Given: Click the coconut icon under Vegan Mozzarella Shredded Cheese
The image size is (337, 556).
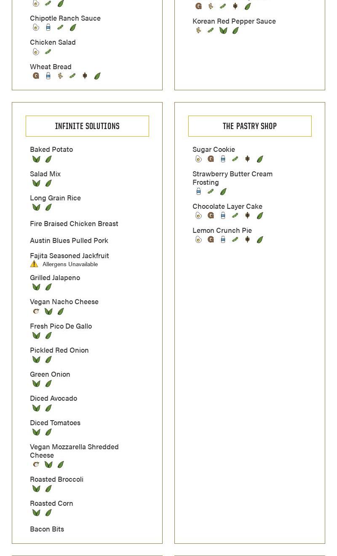Looking at the screenshot, I should click(36, 464).
